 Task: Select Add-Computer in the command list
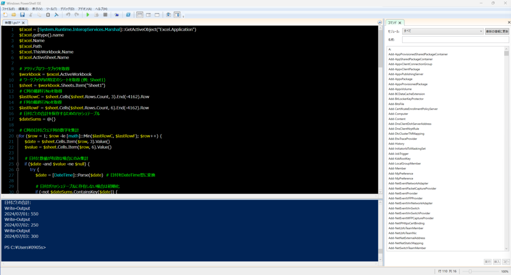398,114
